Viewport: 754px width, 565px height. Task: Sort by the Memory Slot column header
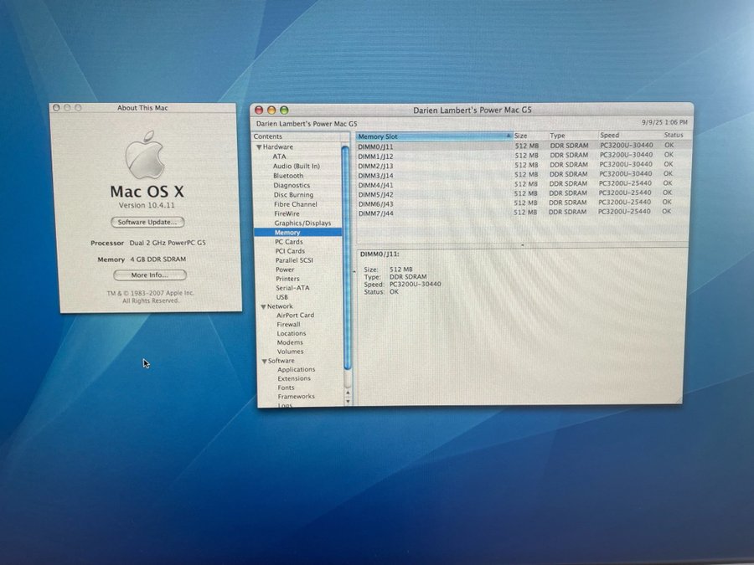tap(434, 136)
